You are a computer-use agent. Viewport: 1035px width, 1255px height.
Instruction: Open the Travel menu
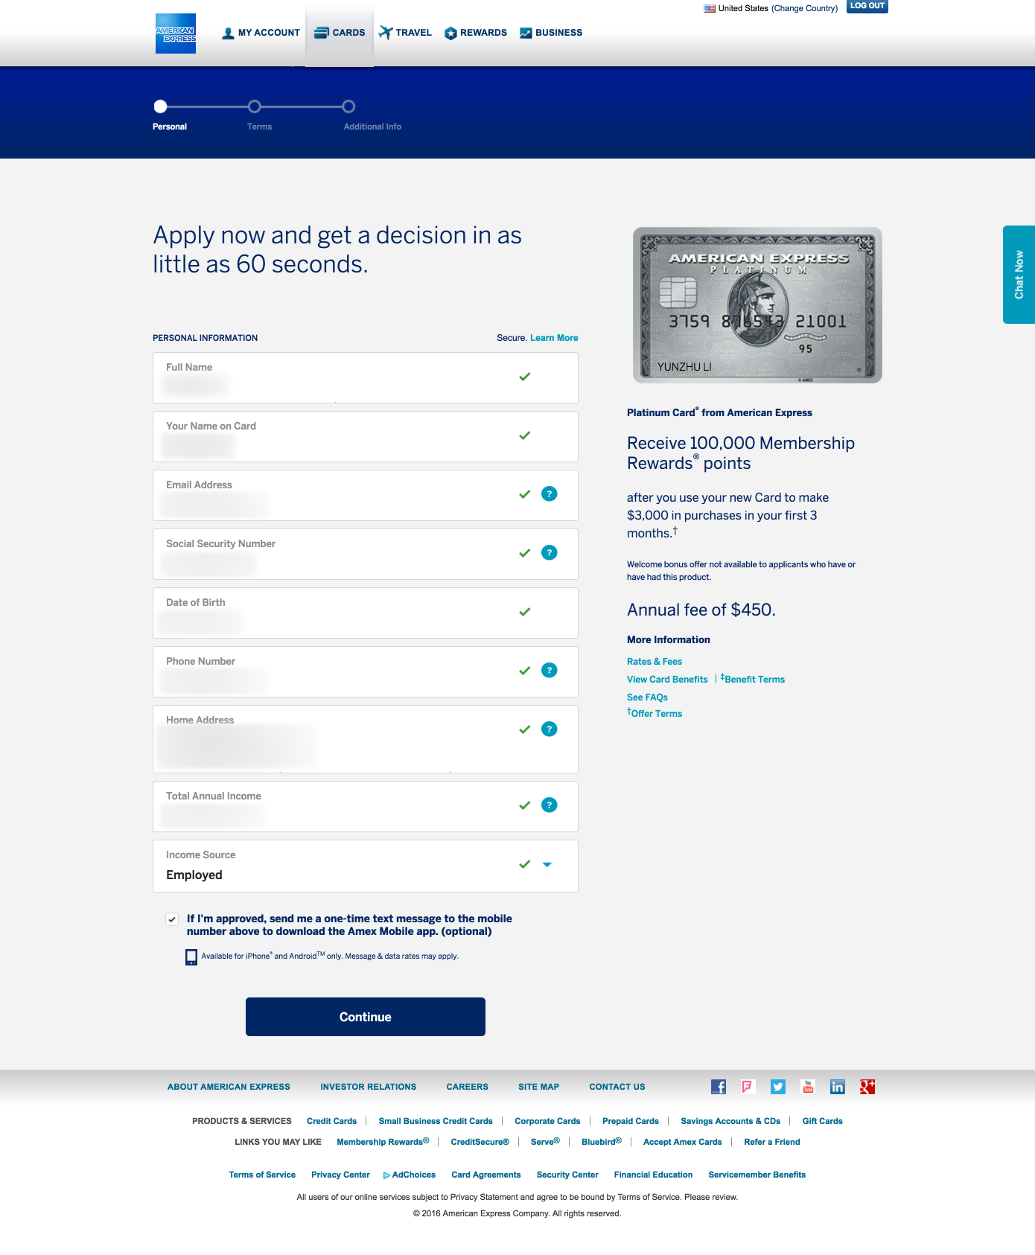(405, 33)
